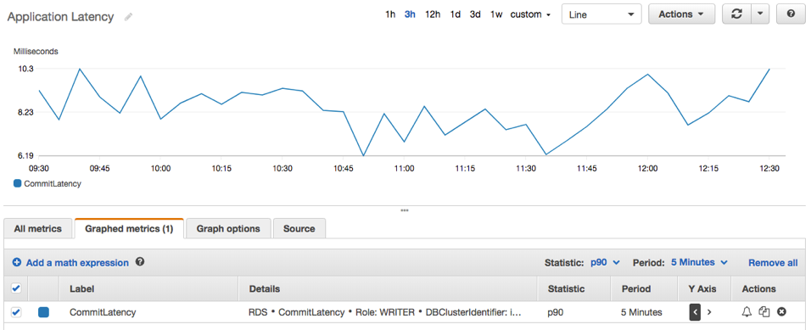Open the Line graph type dropdown
This screenshot has width=811, height=330.
pos(601,14)
